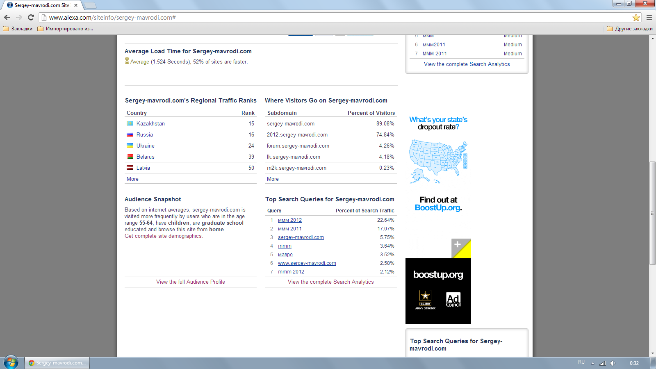Image resolution: width=656 pixels, height=369 pixels.
Task: Open the sidebar ммм2011 keyword link
Action: click(434, 45)
